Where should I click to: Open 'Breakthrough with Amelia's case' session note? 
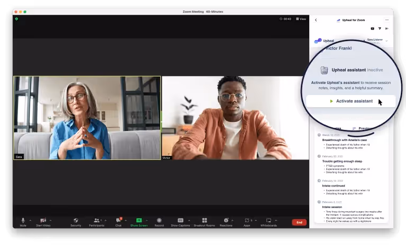point(344,140)
